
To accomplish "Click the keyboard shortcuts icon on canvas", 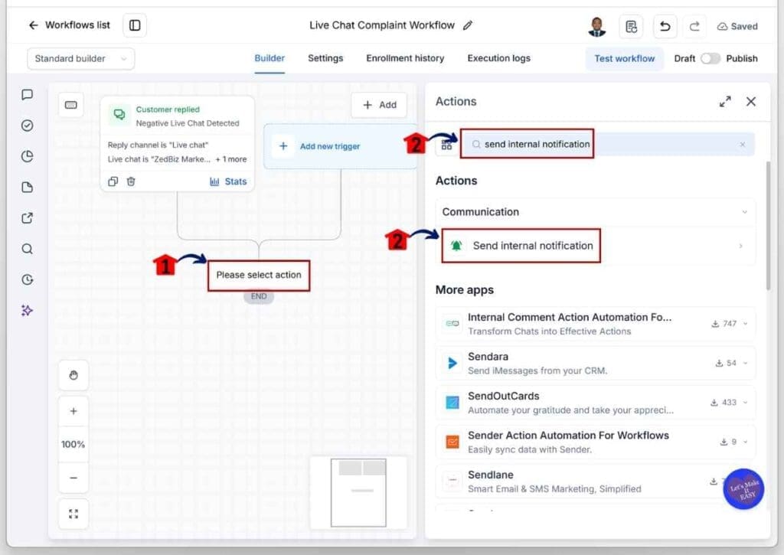I will 71,105.
